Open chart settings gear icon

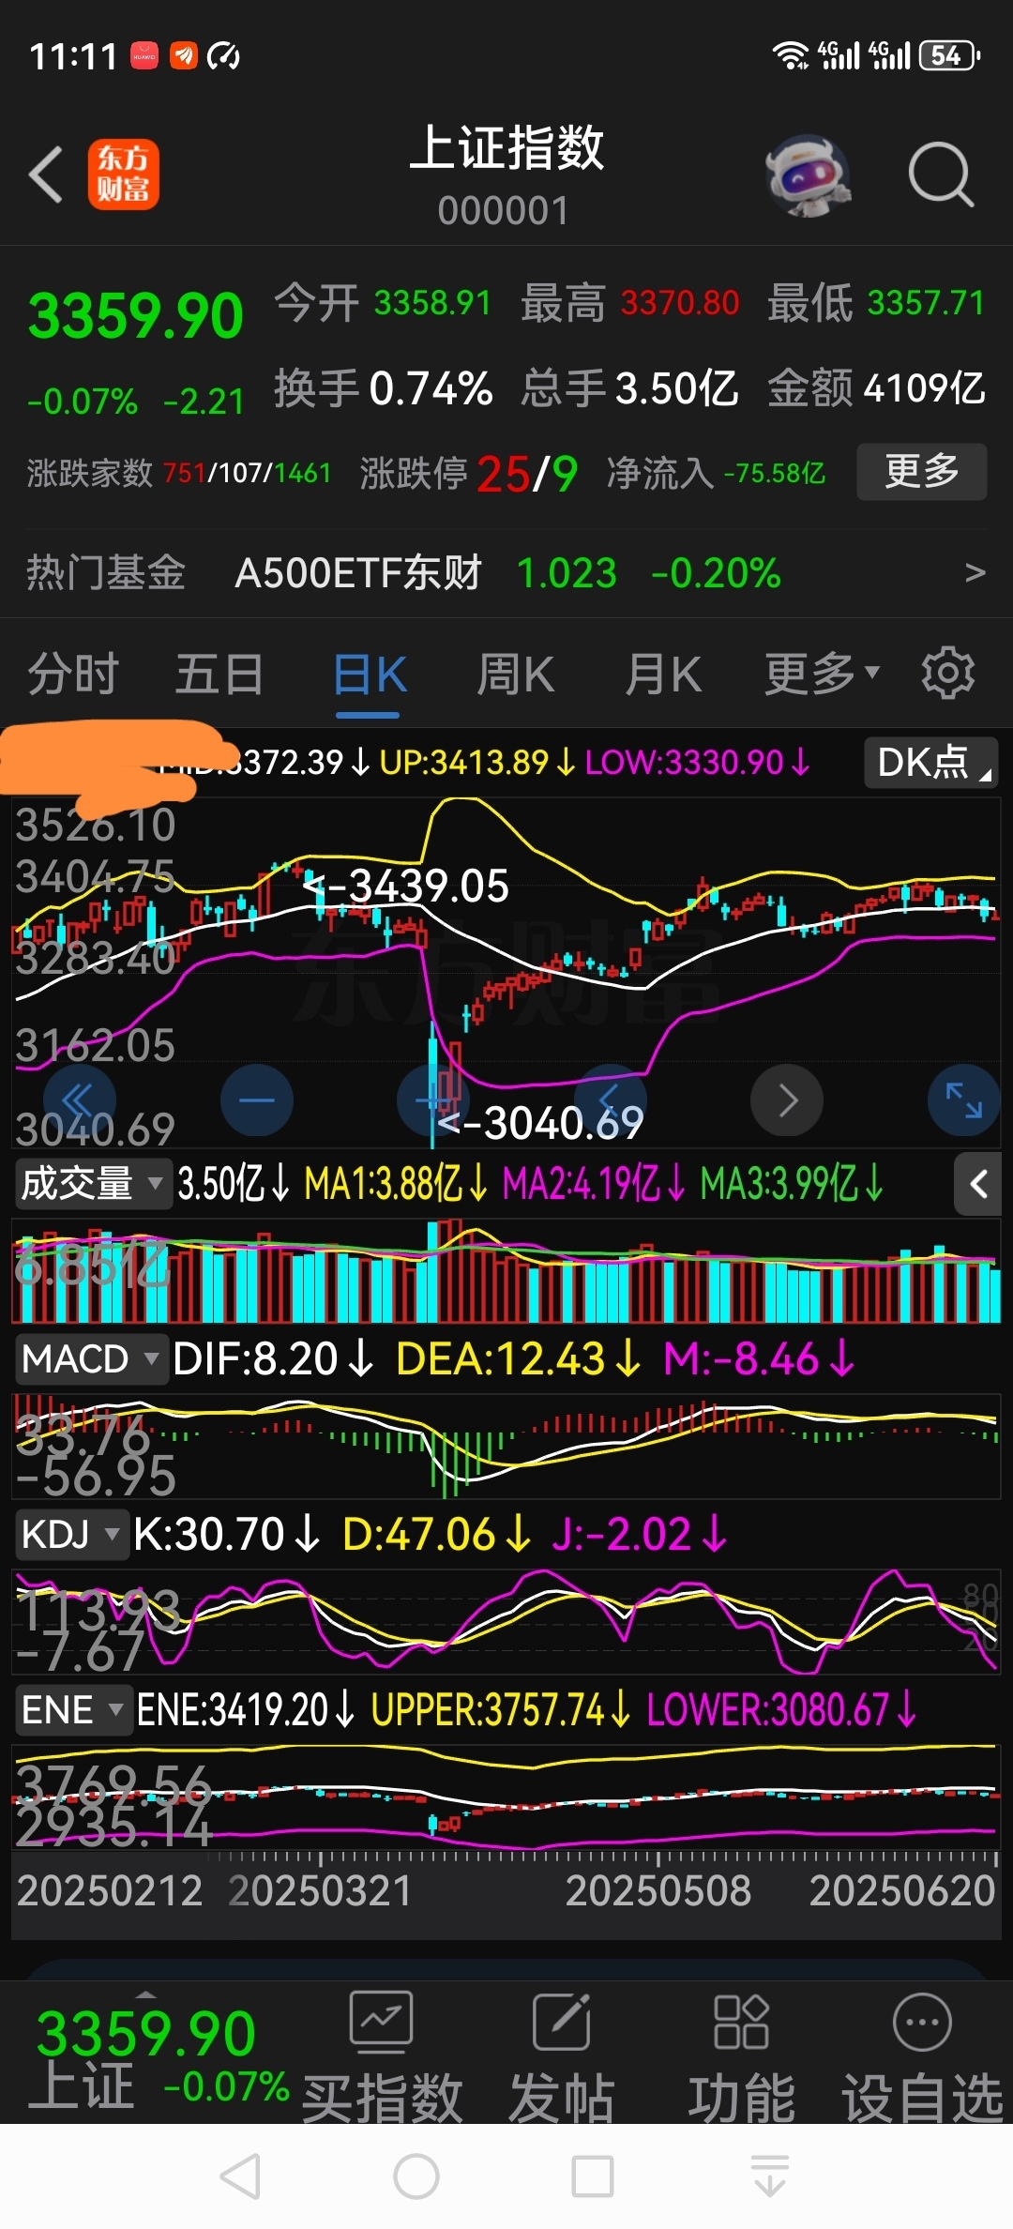point(947,673)
